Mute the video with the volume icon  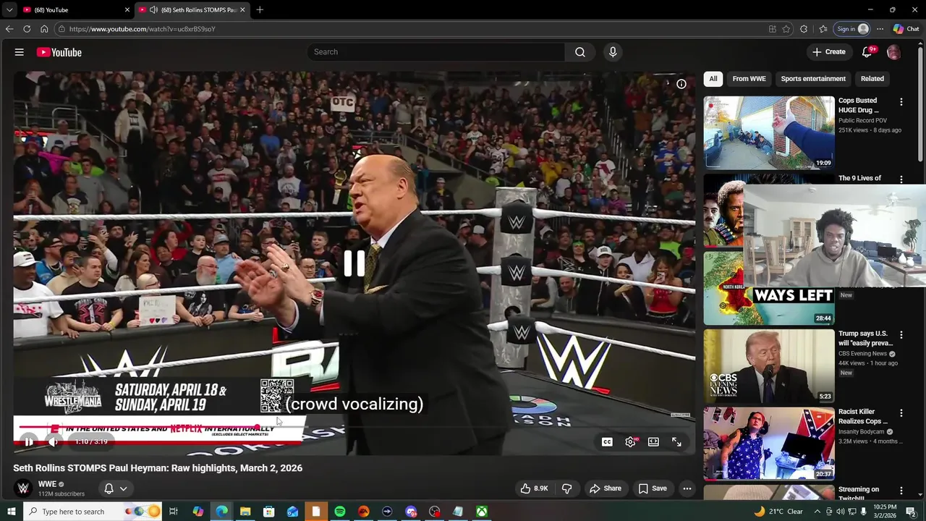click(53, 441)
